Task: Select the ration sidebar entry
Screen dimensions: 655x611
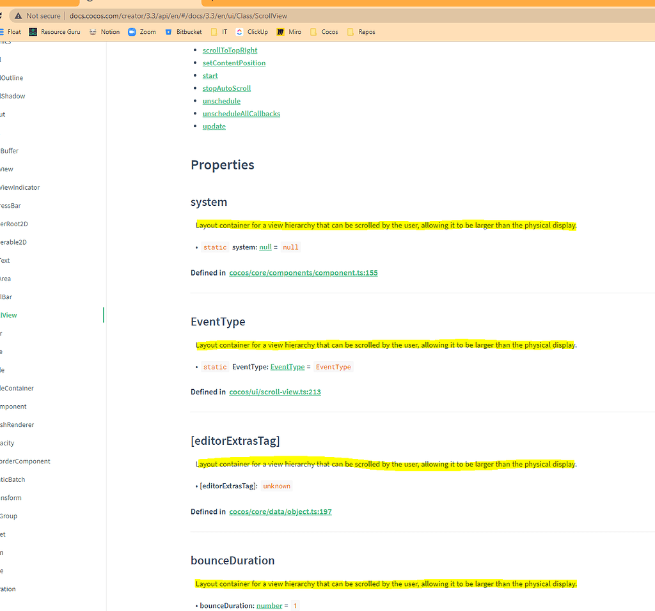Action: [8, 589]
